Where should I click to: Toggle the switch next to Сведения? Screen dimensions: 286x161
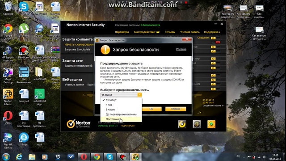215,38
